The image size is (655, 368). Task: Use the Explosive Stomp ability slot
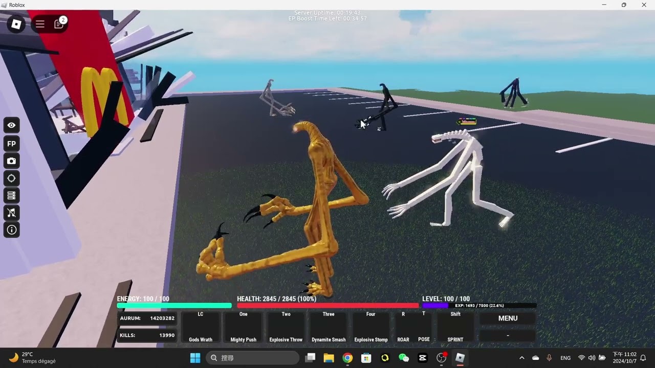pyautogui.click(x=371, y=327)
